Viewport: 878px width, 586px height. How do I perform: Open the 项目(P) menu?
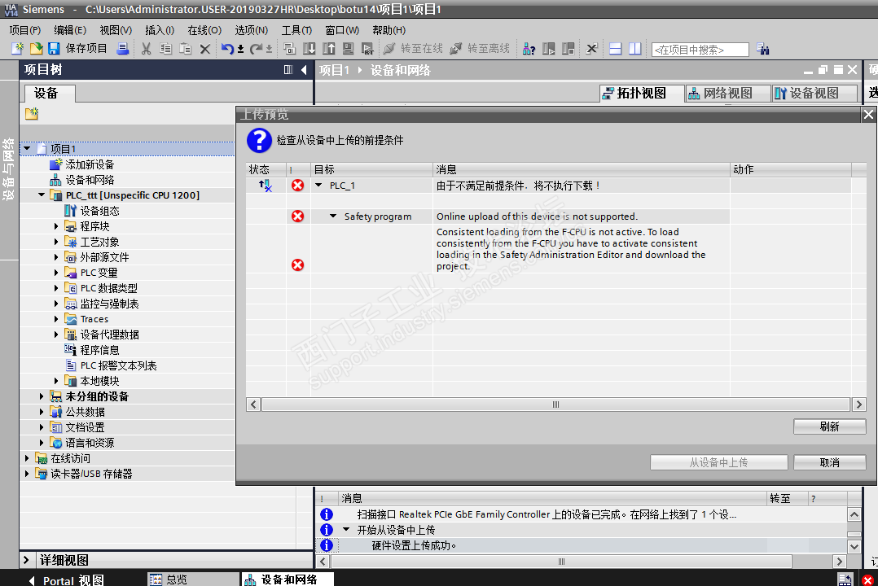point(25,30)
